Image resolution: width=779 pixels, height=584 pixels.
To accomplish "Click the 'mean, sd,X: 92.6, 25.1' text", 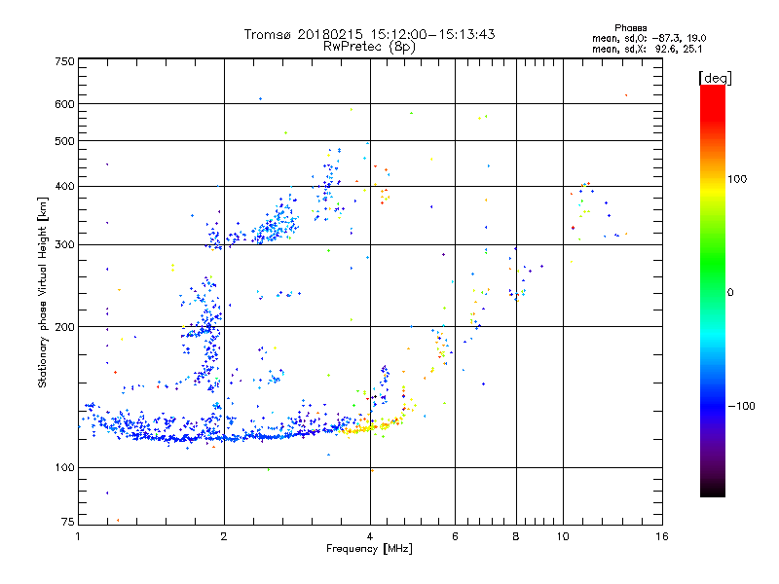I will [647, 49].
